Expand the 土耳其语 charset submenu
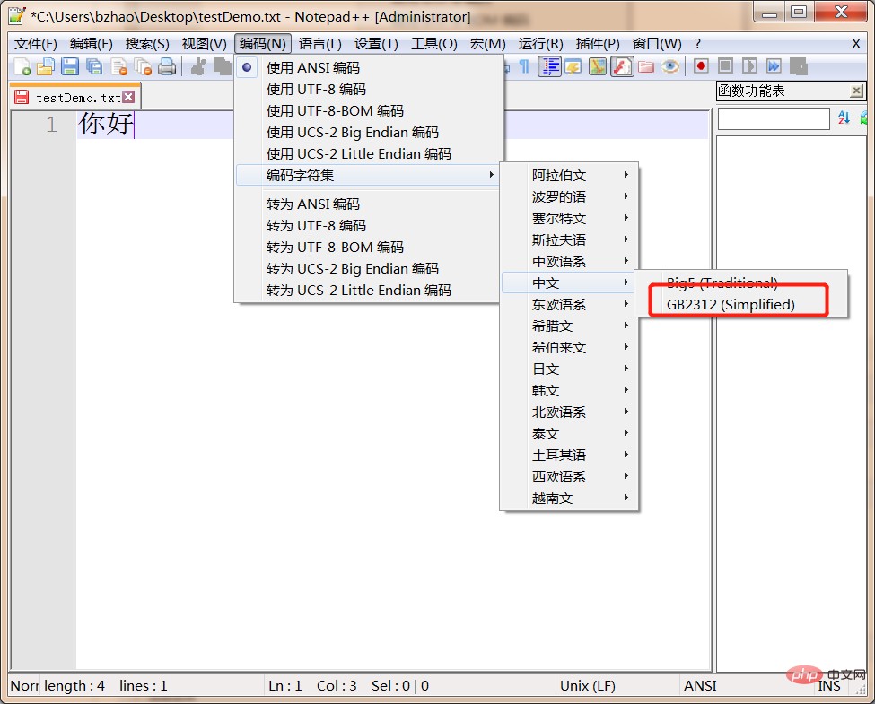Viewport: 875px width, 704px height. point(569,456)
